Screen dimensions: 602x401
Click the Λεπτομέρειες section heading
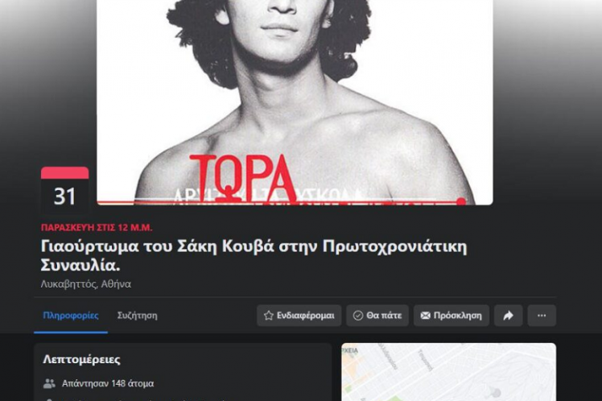click(x=82, y=359)
